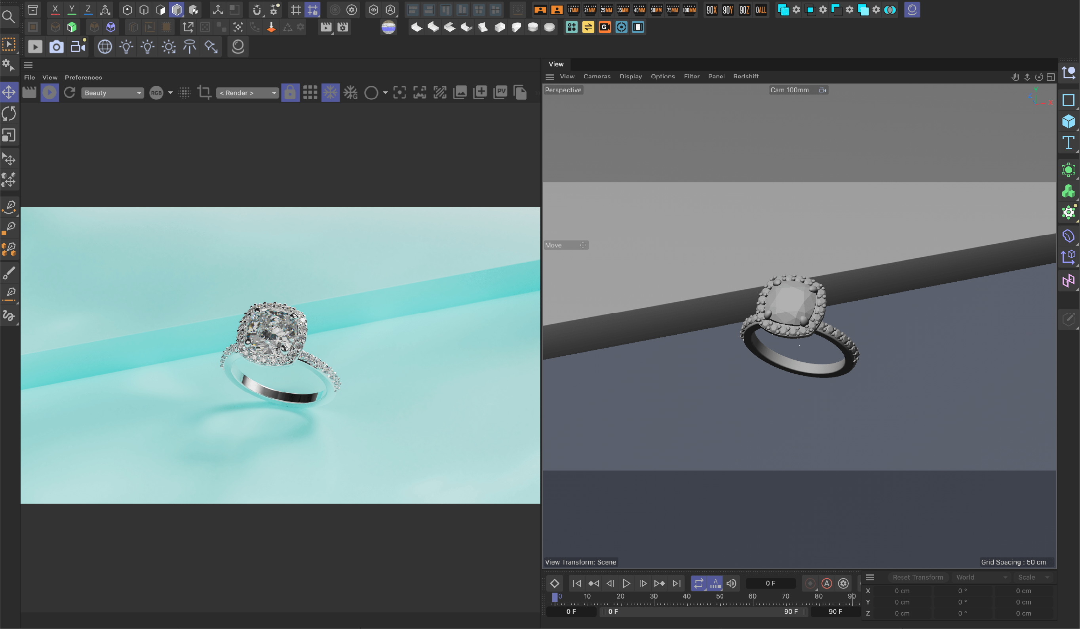This screenshot has width=1080, height=629.
Task: Click the Redshift dome light globe icon
Action: point(105,47)
